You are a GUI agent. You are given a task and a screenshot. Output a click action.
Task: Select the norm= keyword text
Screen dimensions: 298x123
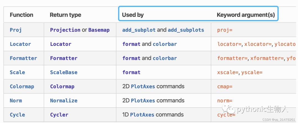[225, 100]
